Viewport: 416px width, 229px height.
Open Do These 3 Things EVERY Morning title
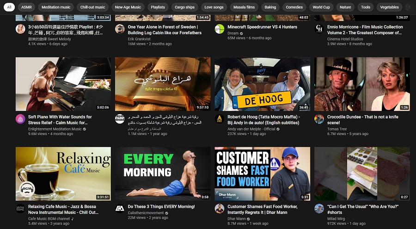pos(161,207)
